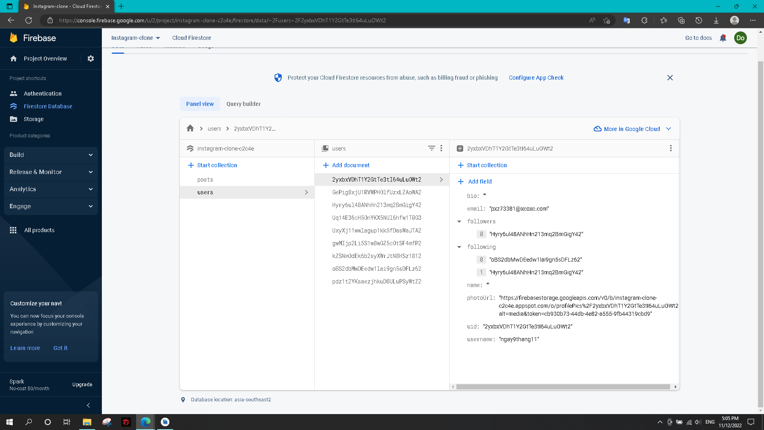This screenshot has width=764, height=430.
Task: Open Configure App Check
Action: 536,78
